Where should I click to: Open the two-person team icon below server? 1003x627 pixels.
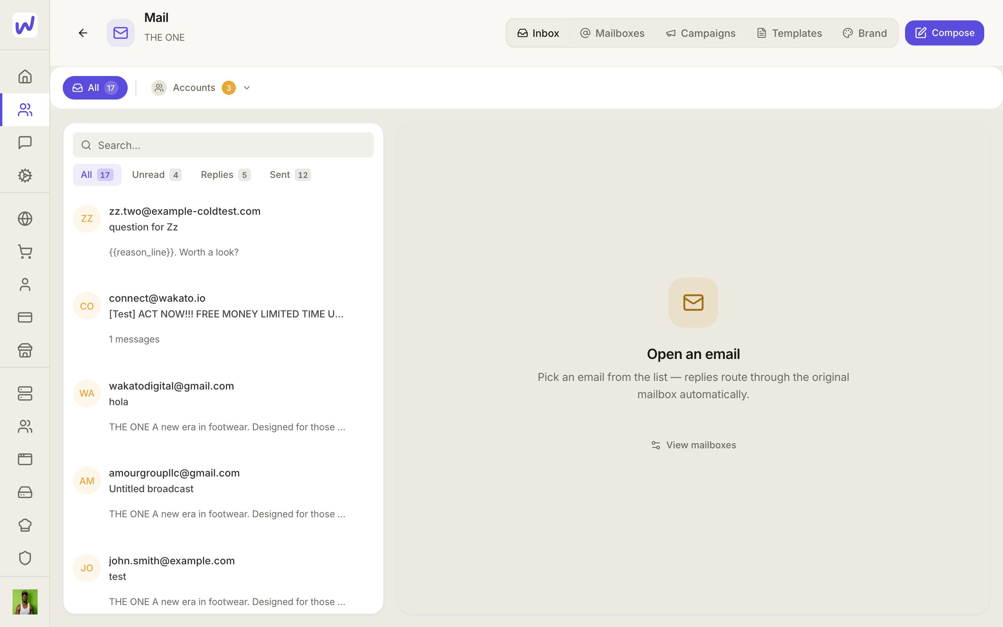[25, 426]
